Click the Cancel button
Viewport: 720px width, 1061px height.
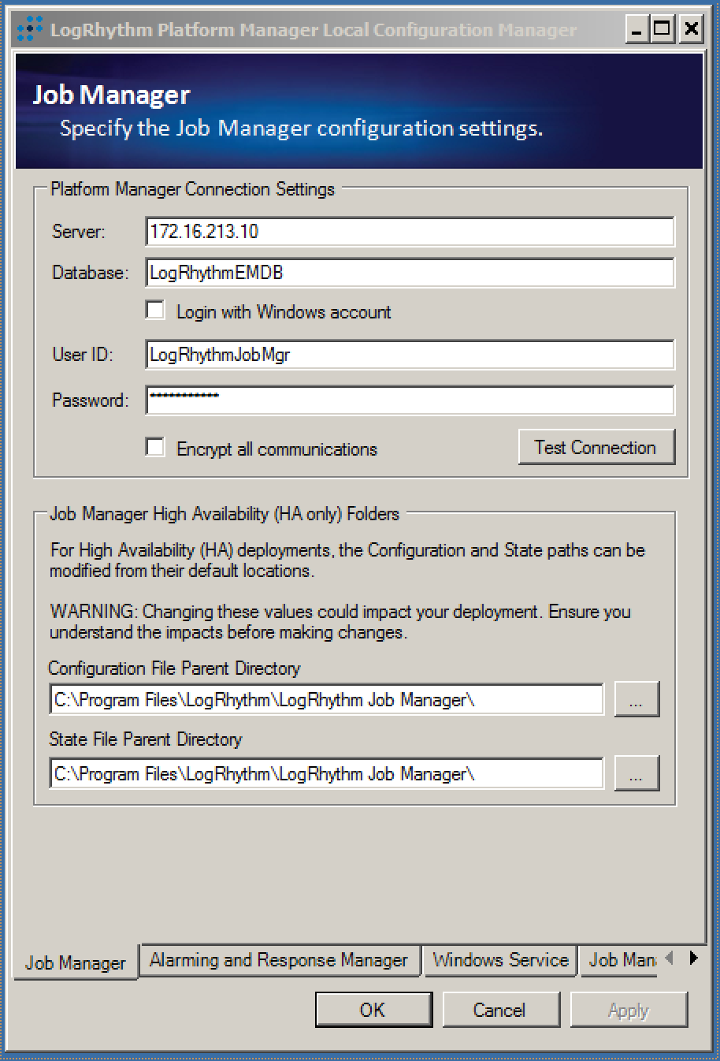[x=501, y=1010]
